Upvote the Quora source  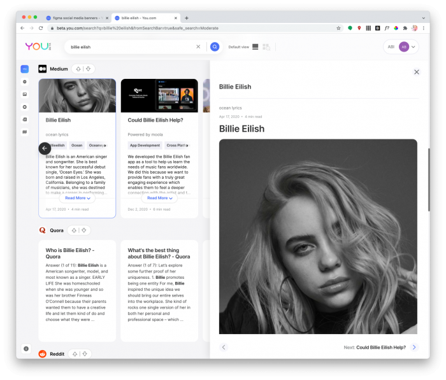pos(74,230)
